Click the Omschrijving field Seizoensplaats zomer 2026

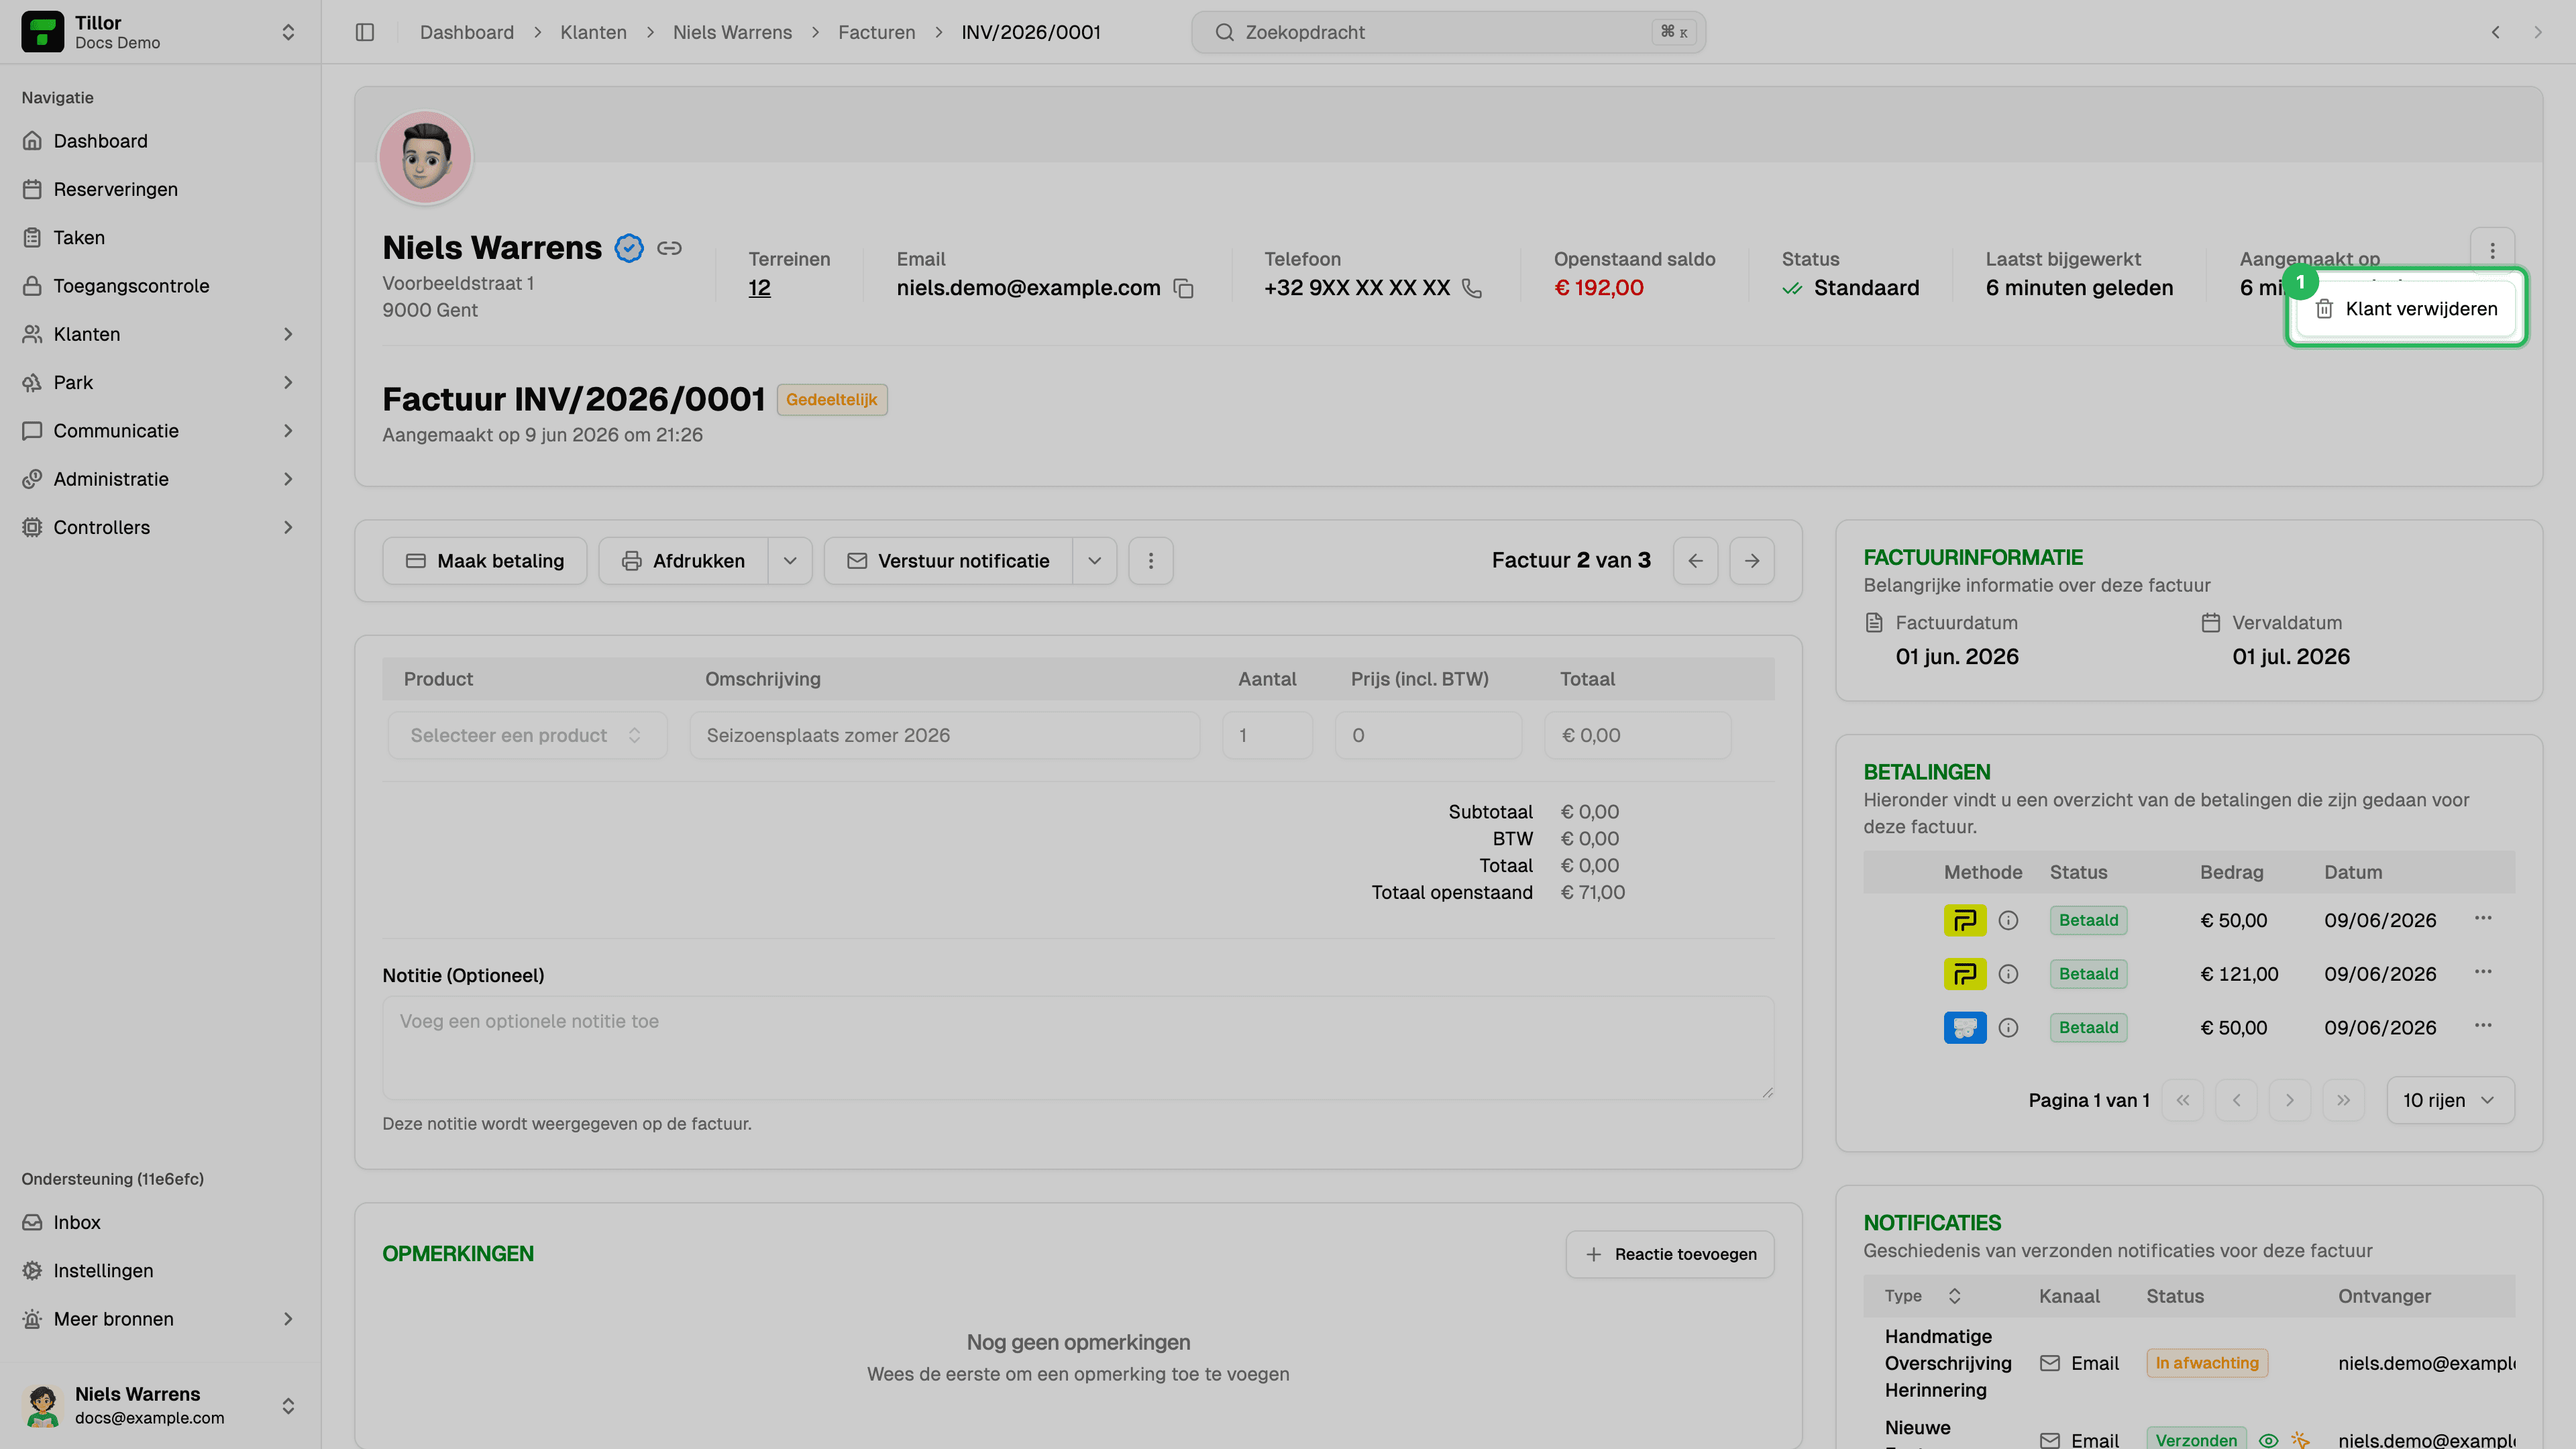[x=945, y=735]
